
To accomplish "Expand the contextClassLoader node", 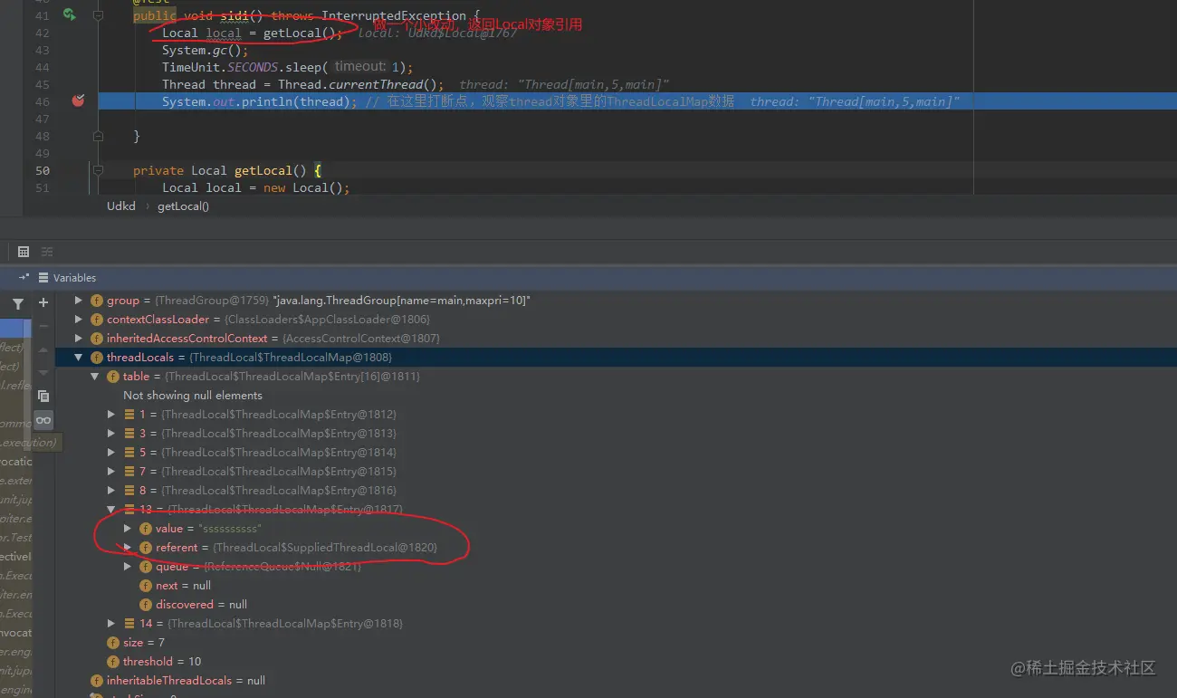I will pos(79,319).
